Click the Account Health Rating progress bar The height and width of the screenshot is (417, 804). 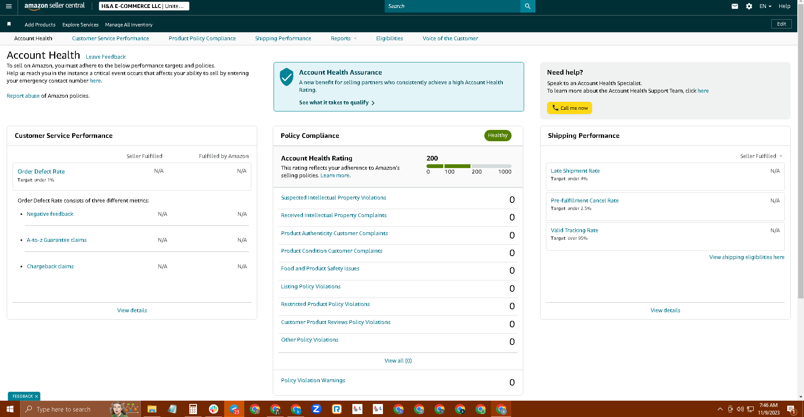tap(469, 166)
